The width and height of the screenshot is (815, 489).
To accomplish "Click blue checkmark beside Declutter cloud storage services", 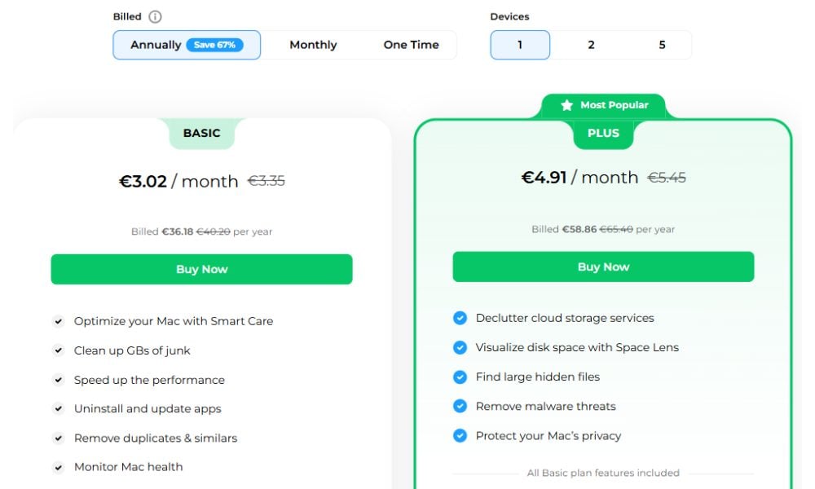I will (460, 318).
